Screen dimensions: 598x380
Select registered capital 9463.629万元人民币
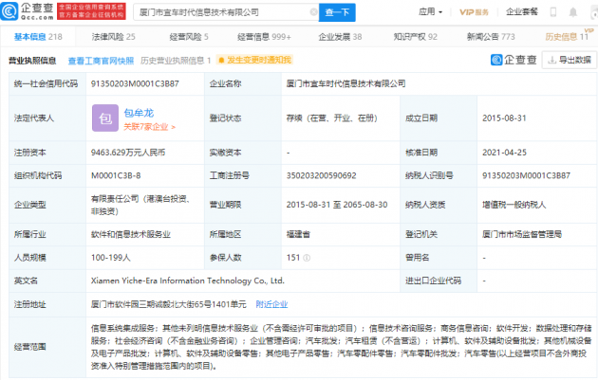point(128,153)
